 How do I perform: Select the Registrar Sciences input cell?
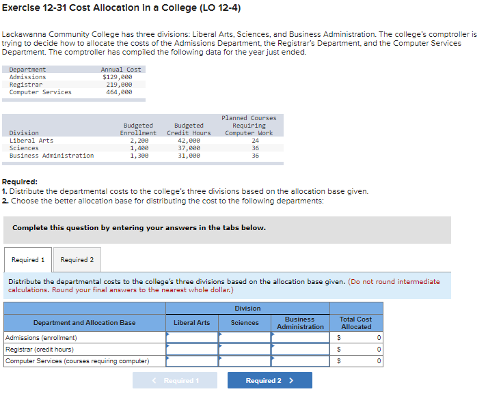(x=245, y=349)
